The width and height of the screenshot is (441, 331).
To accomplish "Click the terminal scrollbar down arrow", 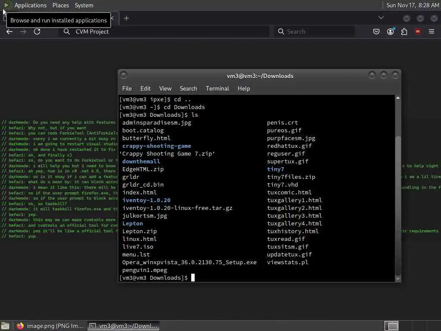I will click(x=398, y=279).
